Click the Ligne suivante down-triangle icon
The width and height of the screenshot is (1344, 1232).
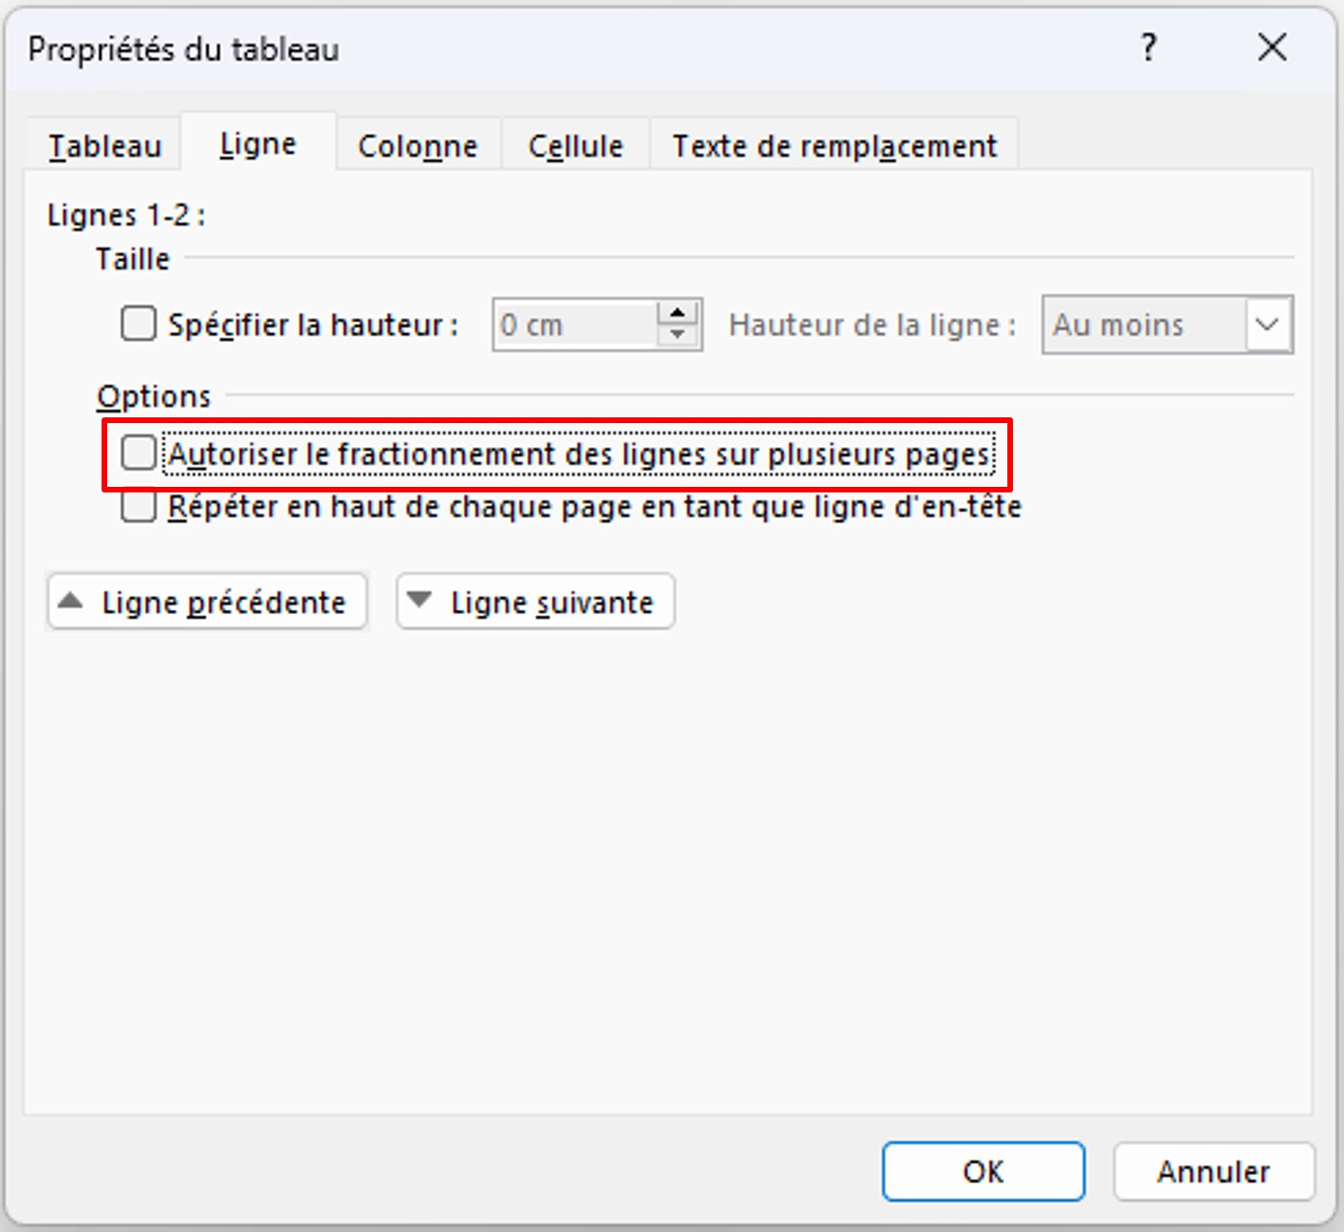420,600
